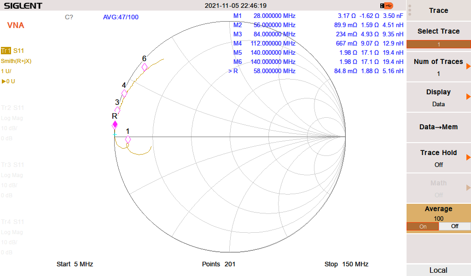The height and width of the screenshot is (276, 471).
Task: Click the 112.000000 MHz marker frequency
Action: coord(273,44)
